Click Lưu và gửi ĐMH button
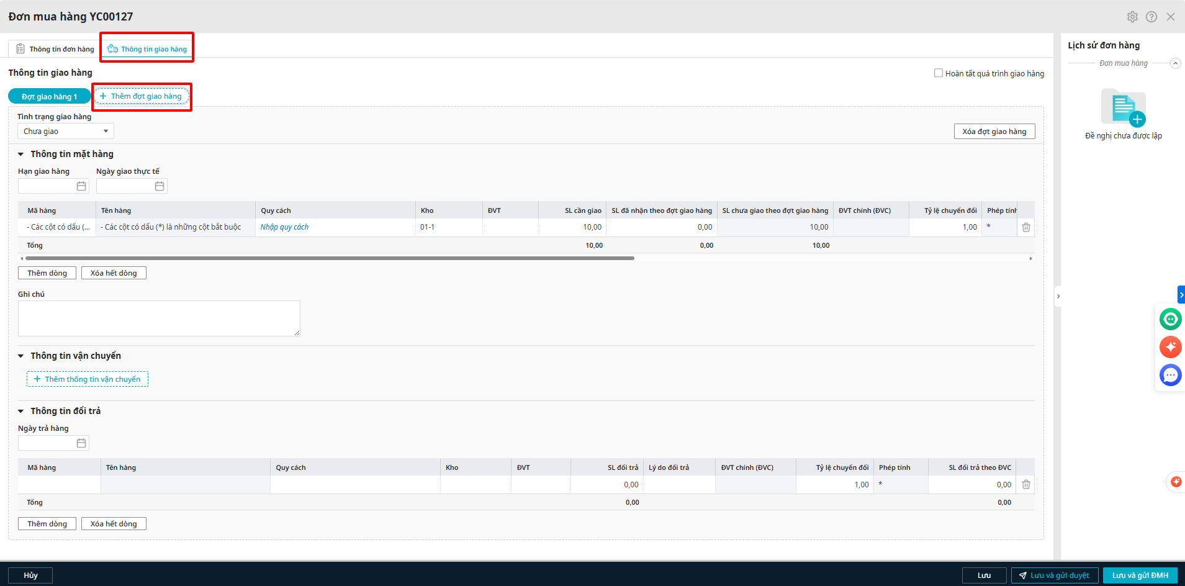This screenshot has width=1185, height=586. click(x=1140, y=575)
